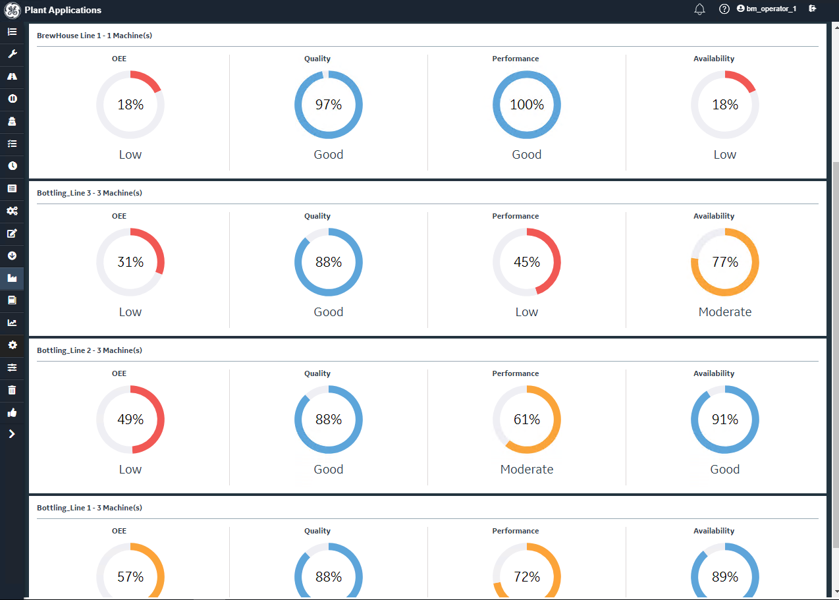Open the yellow notebook sidebar icon

[12, 300]
